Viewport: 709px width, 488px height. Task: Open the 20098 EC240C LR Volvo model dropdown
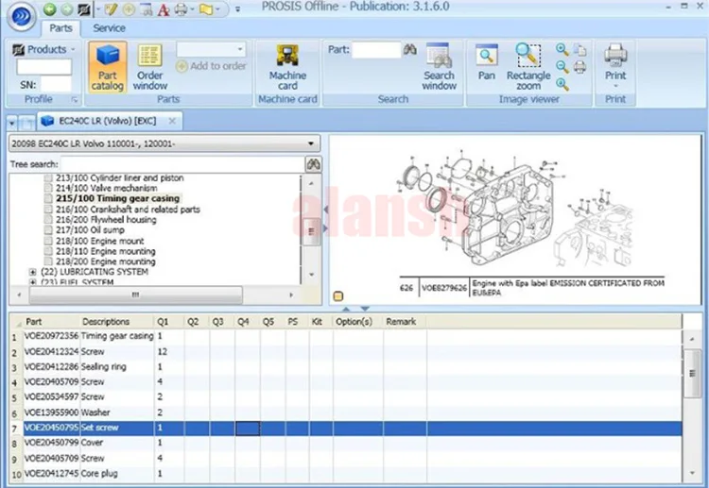[x=164, y=144]
